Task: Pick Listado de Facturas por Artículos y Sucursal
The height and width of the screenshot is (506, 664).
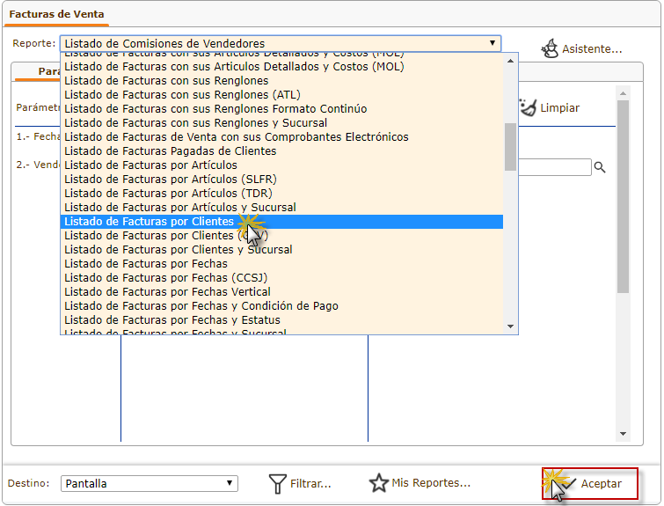Action: coord(281,207)
